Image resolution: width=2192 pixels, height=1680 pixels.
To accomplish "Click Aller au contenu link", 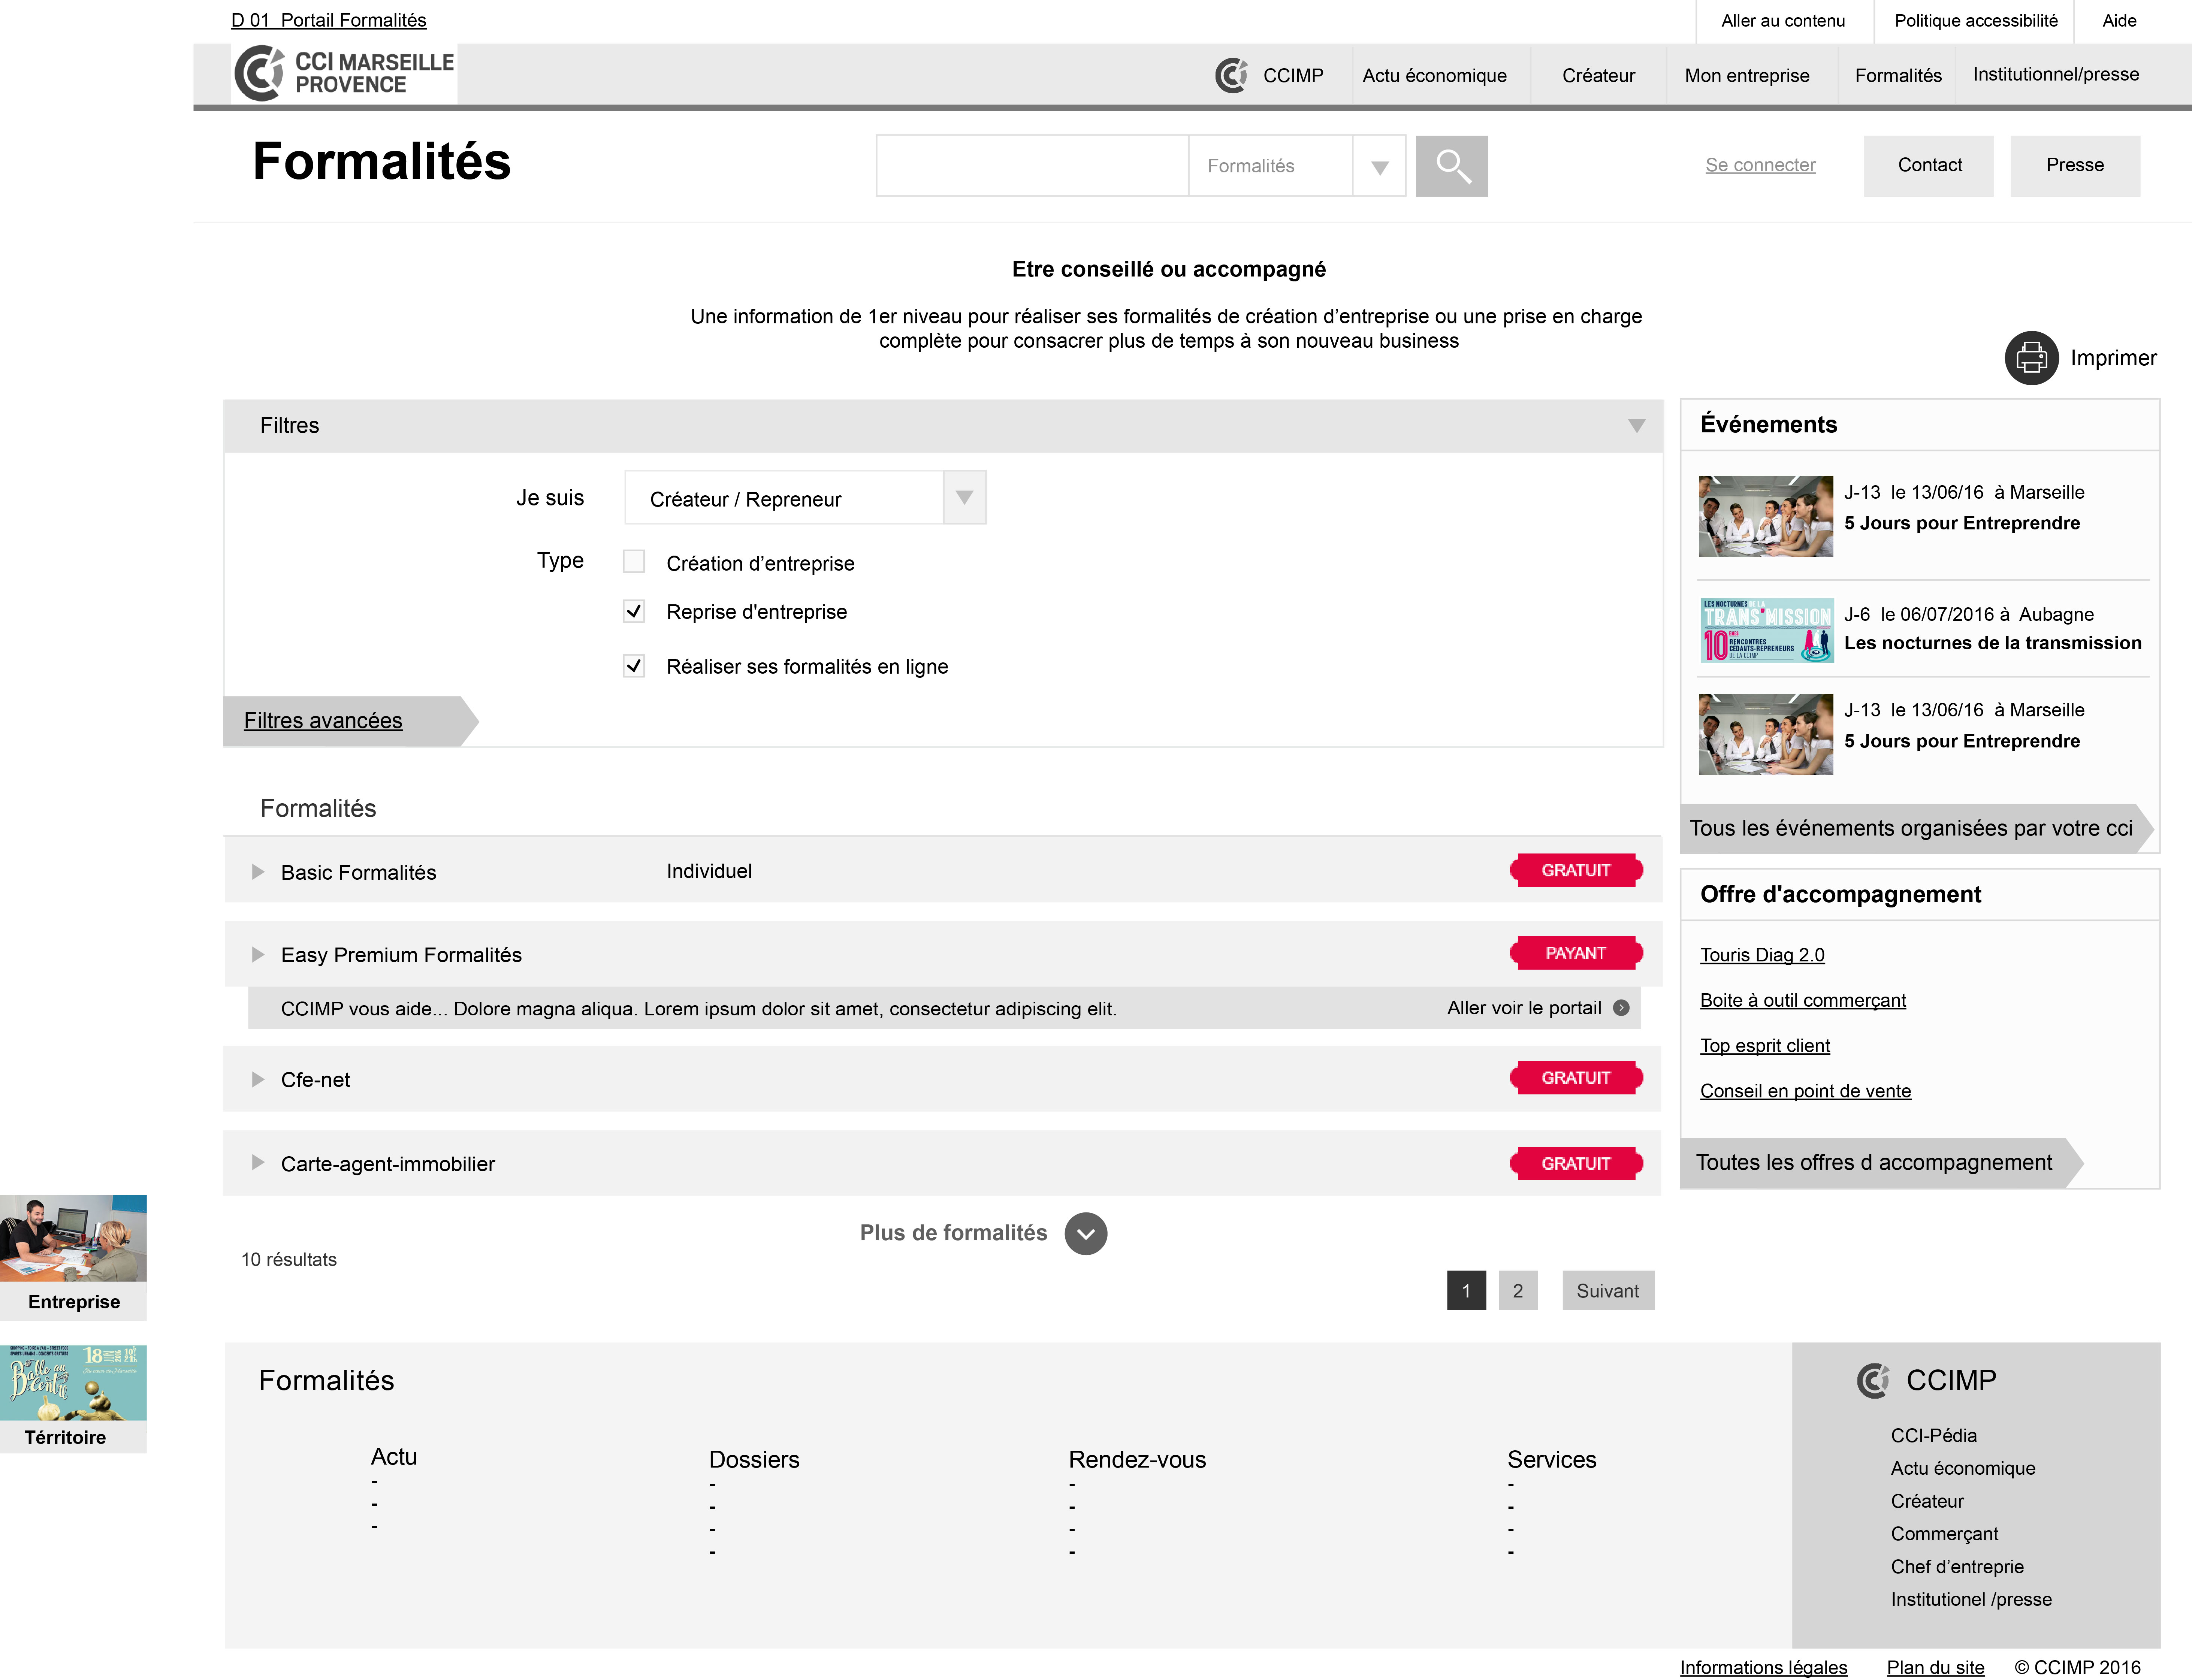I will tap(1783, 21).
